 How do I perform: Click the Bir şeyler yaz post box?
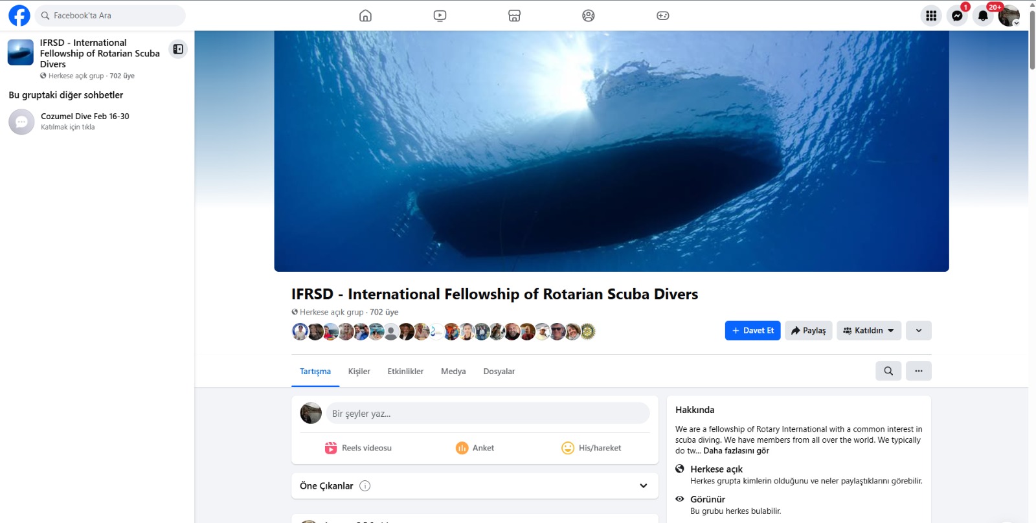click(x=488, y=414)
